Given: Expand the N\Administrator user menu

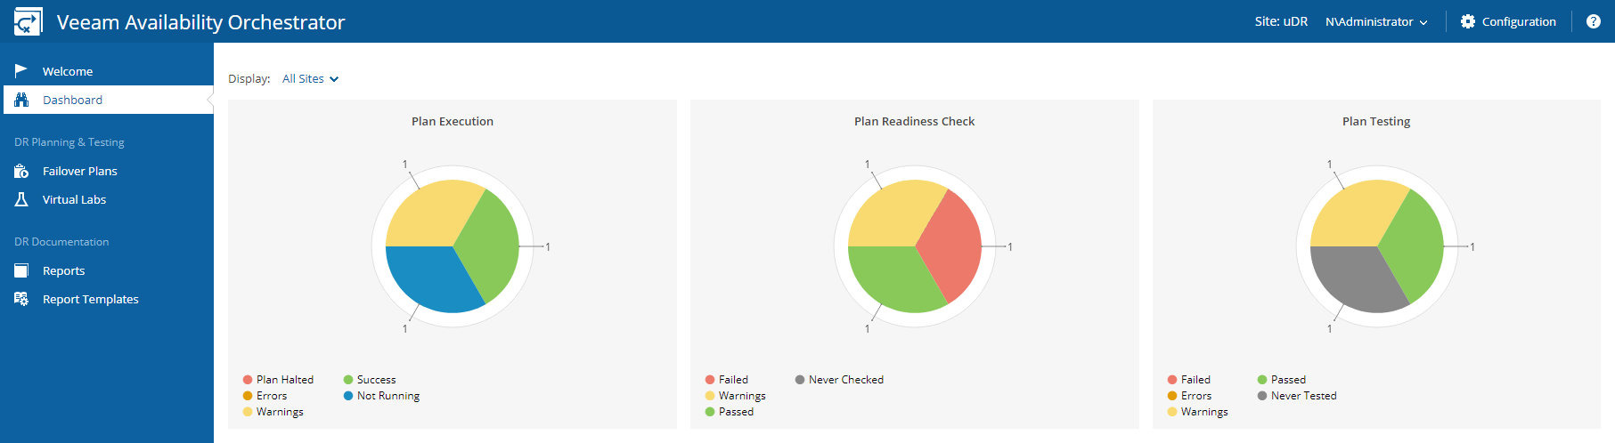Looking at the screenshot, I should point(1376,21).
